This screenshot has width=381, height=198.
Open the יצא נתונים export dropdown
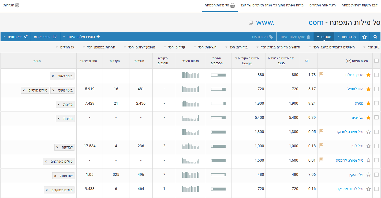click(x=16, y=37)
